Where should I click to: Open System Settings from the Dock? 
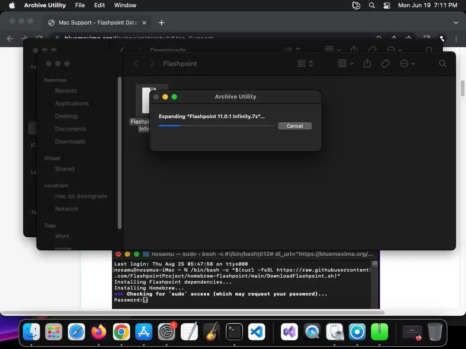coord(167,331)
